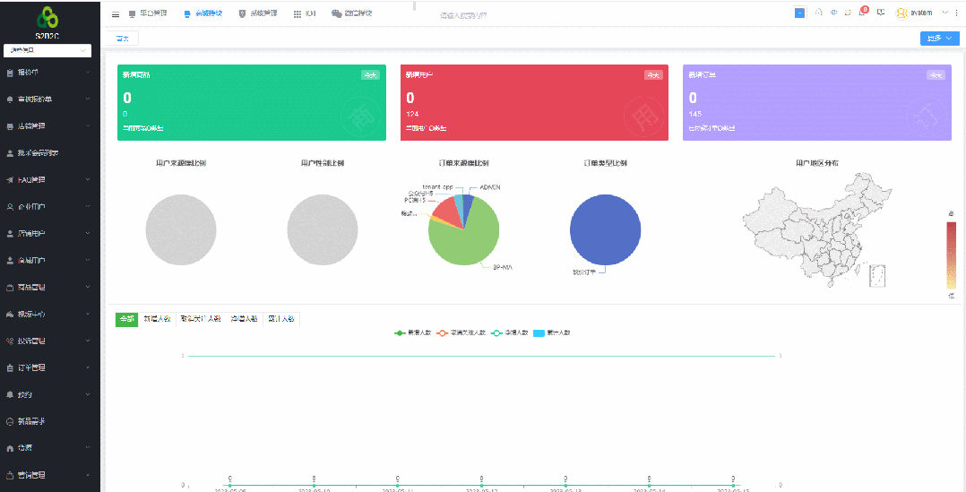Click the bag icon next to 商品管理

point(9,288)
